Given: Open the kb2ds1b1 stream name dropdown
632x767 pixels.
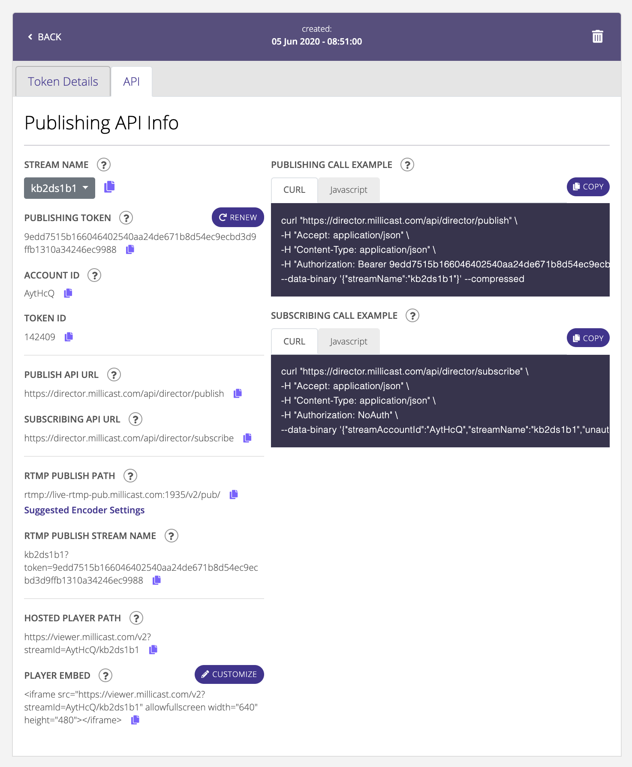Looking at the screenshot, I should (x=60, y=188).
